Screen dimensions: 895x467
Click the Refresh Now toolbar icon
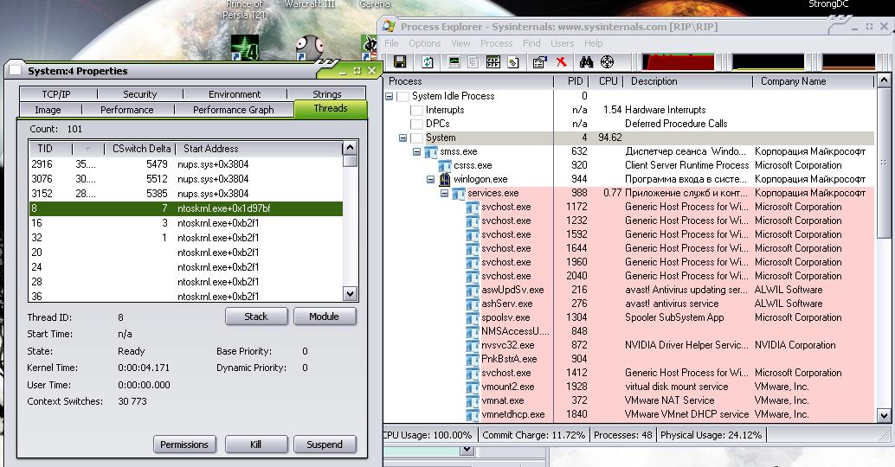(428, 62)
